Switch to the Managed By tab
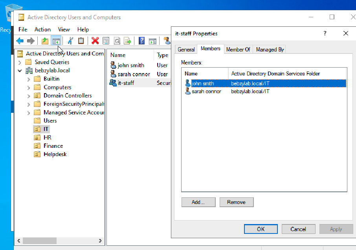 tap(270, 50)
